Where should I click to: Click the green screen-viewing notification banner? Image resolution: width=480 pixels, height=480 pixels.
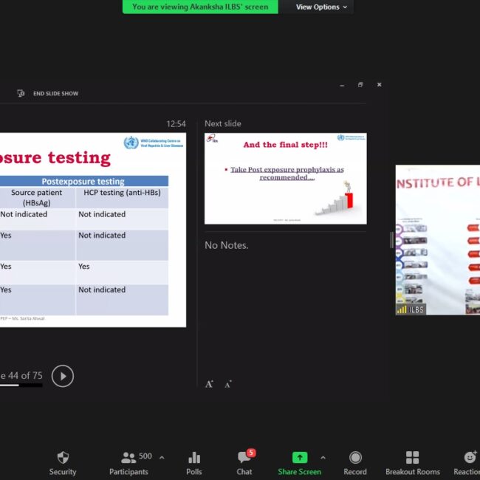(200, 7)
